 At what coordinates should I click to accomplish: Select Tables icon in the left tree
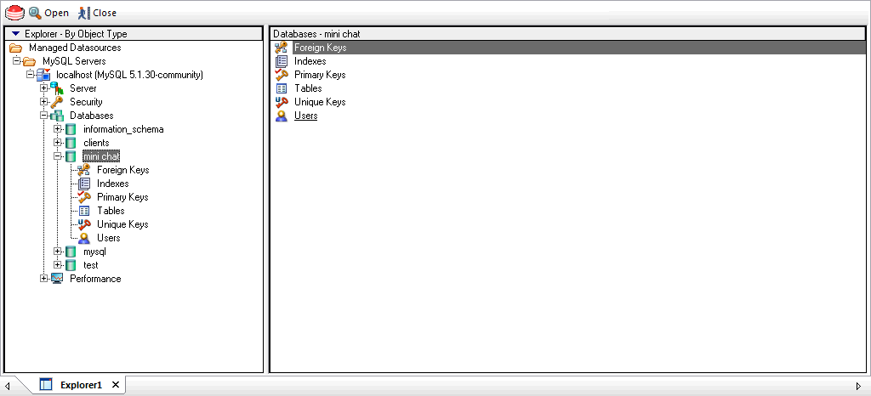point(83,211)
